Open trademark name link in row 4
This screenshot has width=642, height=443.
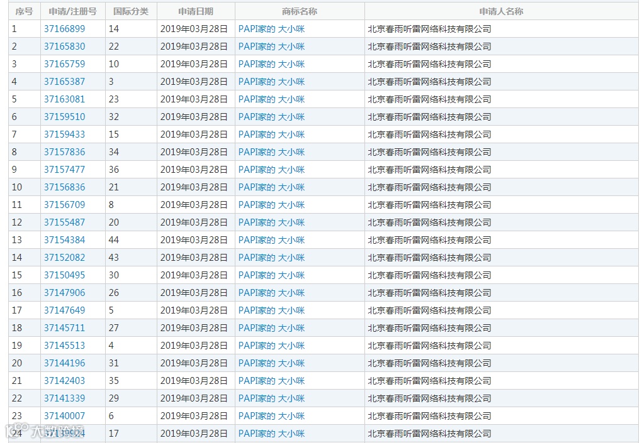[271, 82]
